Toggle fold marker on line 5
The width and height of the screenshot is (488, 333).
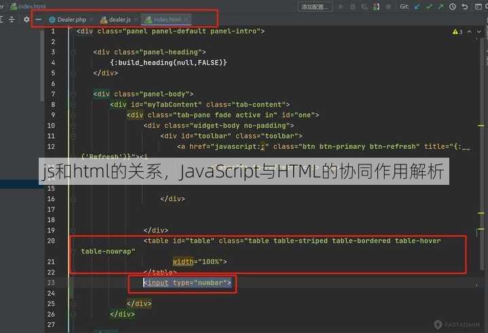click(x=73, y=73)
